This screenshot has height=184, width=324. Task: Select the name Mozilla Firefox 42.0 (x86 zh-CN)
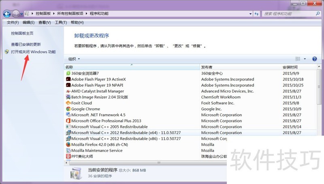100,145
